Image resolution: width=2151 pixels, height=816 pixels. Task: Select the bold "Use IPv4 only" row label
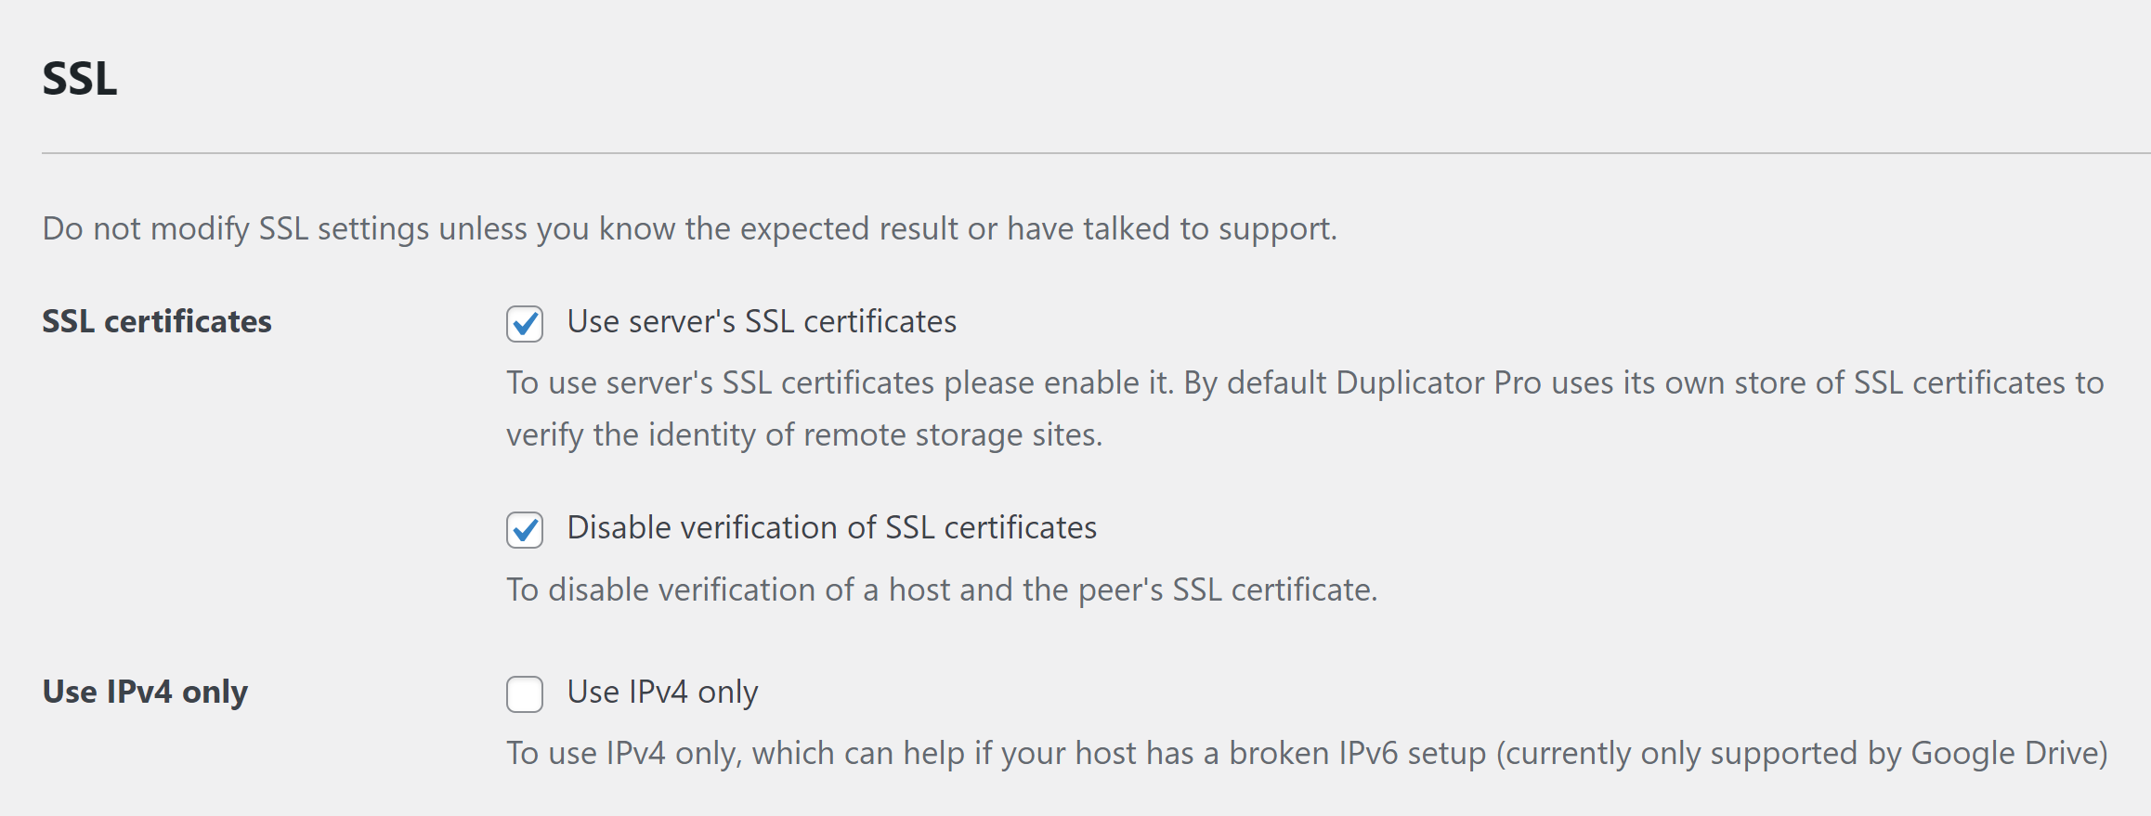[x=145, y=692]
